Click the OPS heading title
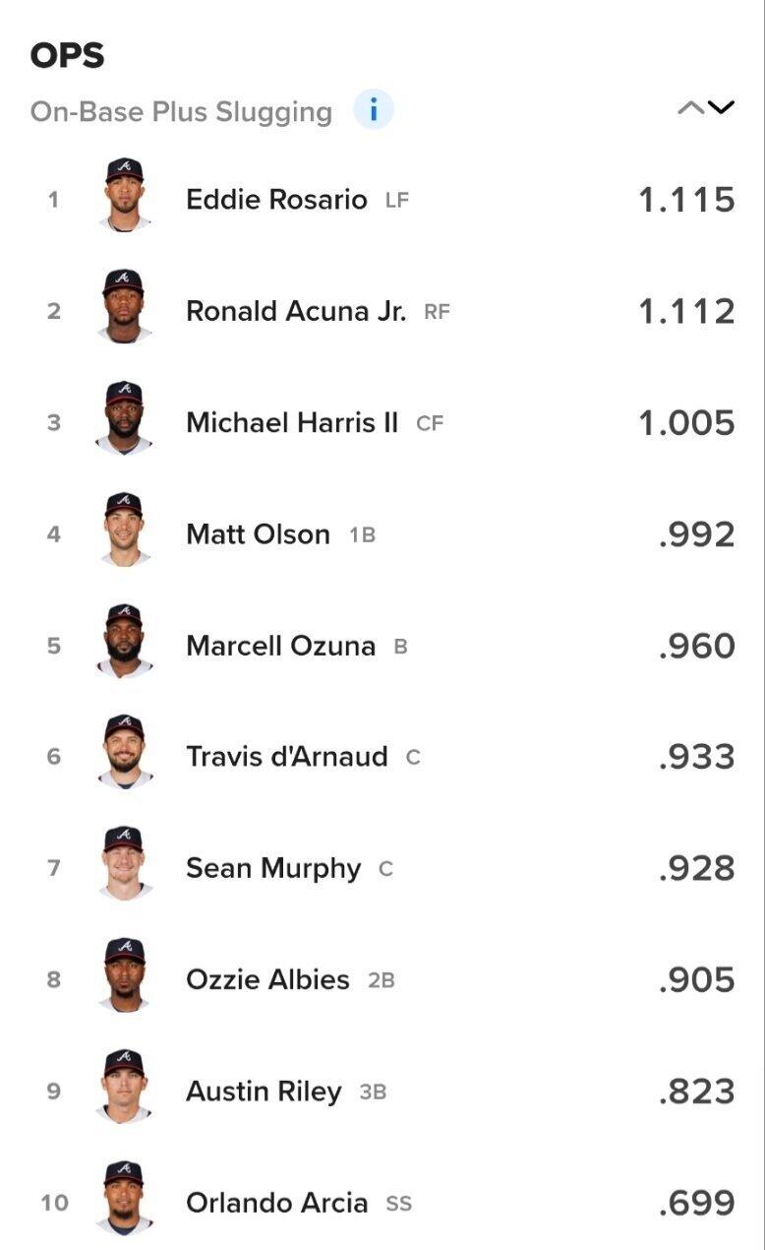The height and width of the screenshot is (1250, 765). coord(68,55)
